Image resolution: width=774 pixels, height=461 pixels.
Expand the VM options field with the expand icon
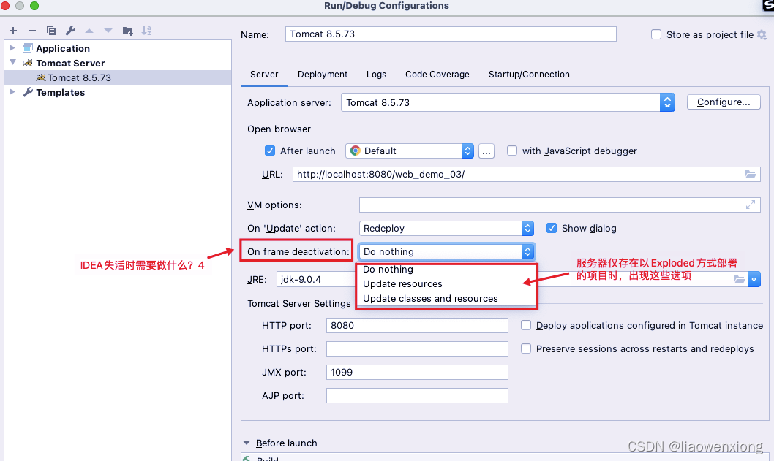point(751,205)
